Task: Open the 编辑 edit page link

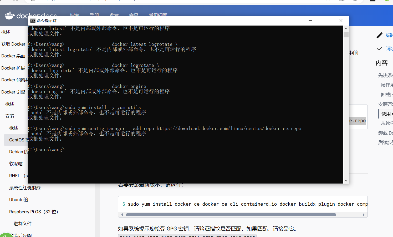Action: [x=389, y=35]
